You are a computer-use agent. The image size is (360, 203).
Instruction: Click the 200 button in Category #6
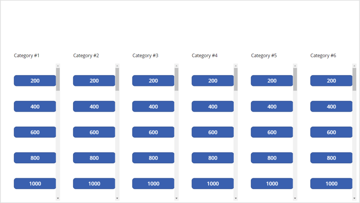point(331,81)
